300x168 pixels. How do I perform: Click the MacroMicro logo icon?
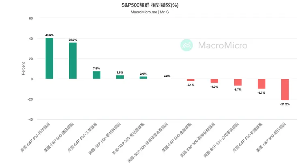[x=187, y=45]
